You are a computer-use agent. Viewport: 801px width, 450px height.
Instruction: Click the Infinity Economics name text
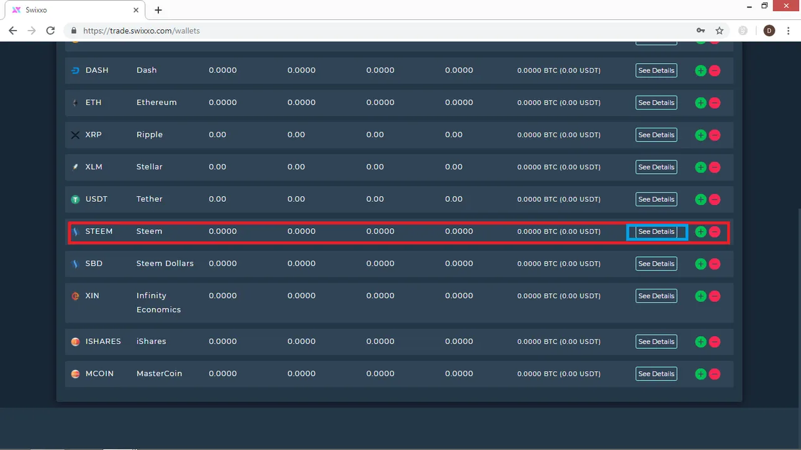pos(159,302)
